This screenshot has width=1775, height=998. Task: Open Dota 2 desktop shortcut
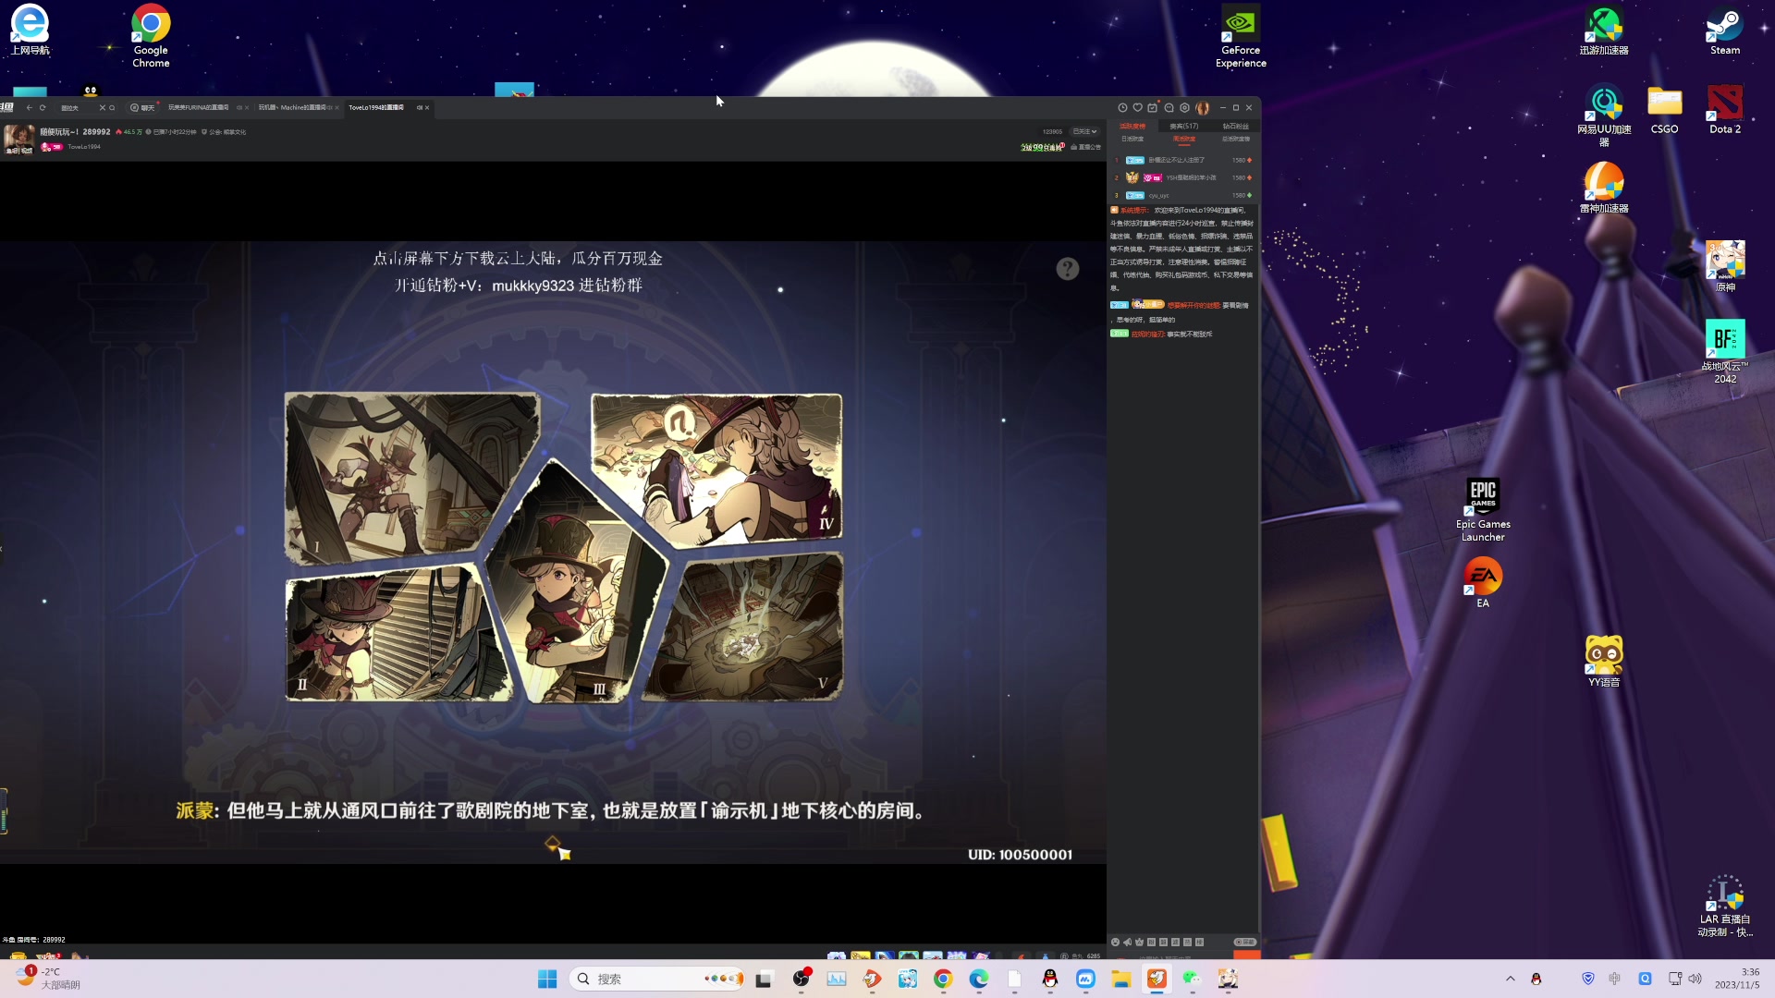click(1725, 110)
